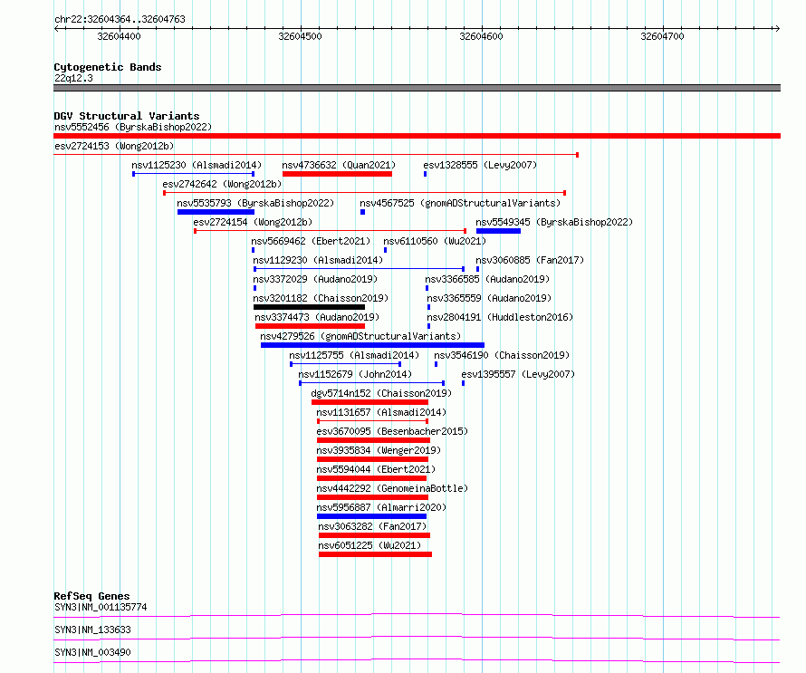The height and width of the screenshot is (673, 806).
Task: Click the DGV Structural Variants heading
Action: pos(127,116)
